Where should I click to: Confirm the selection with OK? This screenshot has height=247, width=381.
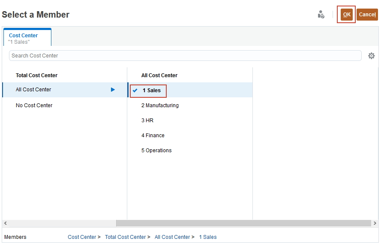[x=346, y=14]
